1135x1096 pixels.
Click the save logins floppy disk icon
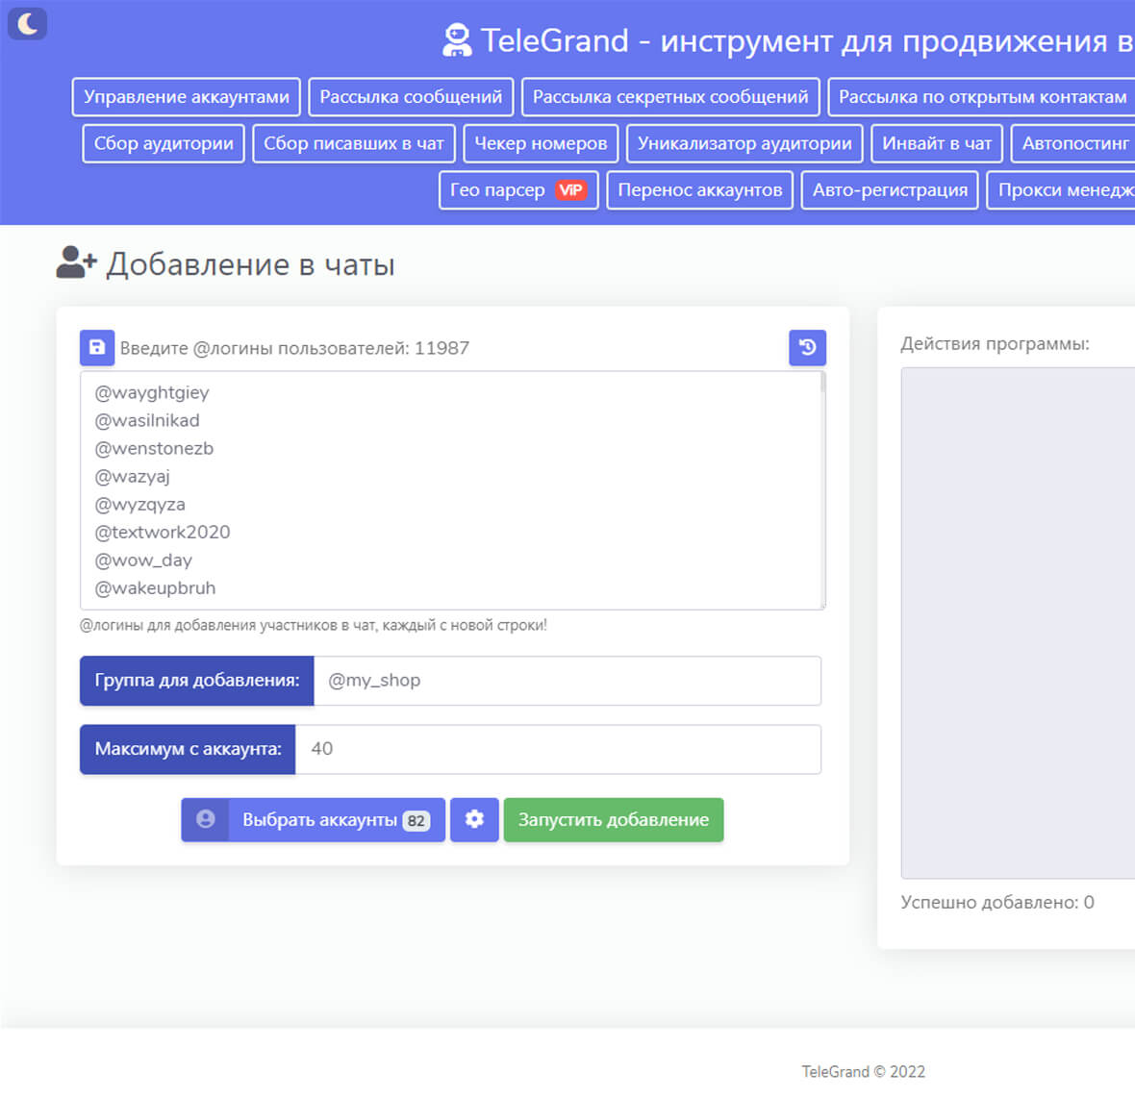(97, 347)
